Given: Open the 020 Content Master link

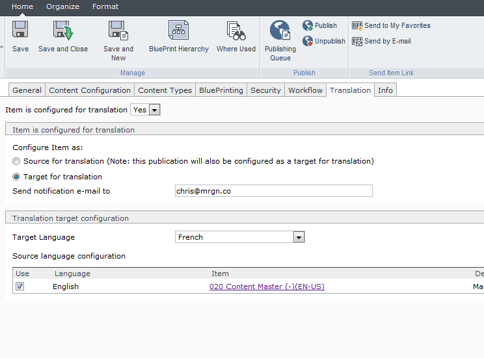Looking at the screenshot, I should click(x=267, y=287).
